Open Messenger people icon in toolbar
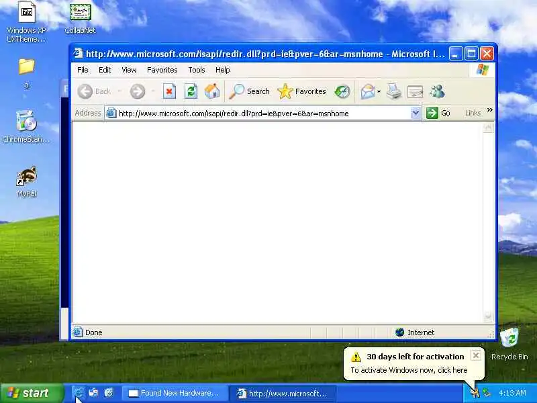This screenshot has height=403, width=537. [x=438, y=91]
